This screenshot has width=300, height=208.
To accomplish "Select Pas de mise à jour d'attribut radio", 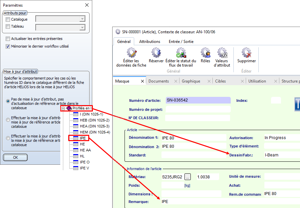I will tap(8, 101).
